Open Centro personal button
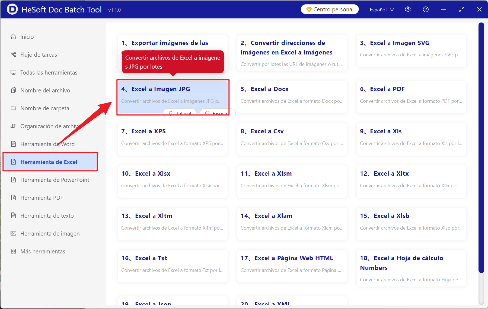Screen dimensions: 488x309 pyautogui.click(x=330, y=9)
